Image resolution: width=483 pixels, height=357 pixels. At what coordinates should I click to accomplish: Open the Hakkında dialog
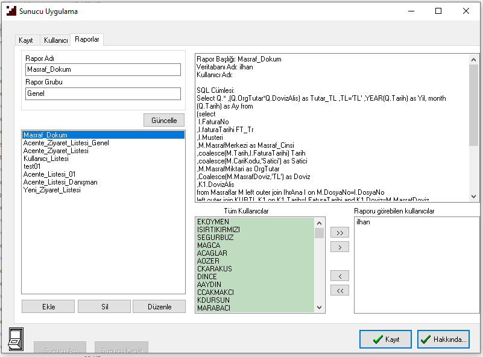(x=443, y=340)
